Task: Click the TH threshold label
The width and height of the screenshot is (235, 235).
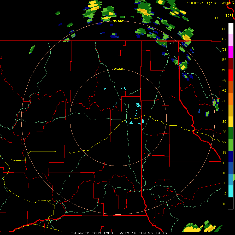Action: pyautogui.click(x=224, y=204)
